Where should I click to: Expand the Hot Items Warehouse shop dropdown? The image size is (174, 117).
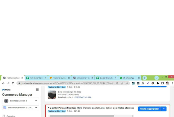click(x=20, y=108)
